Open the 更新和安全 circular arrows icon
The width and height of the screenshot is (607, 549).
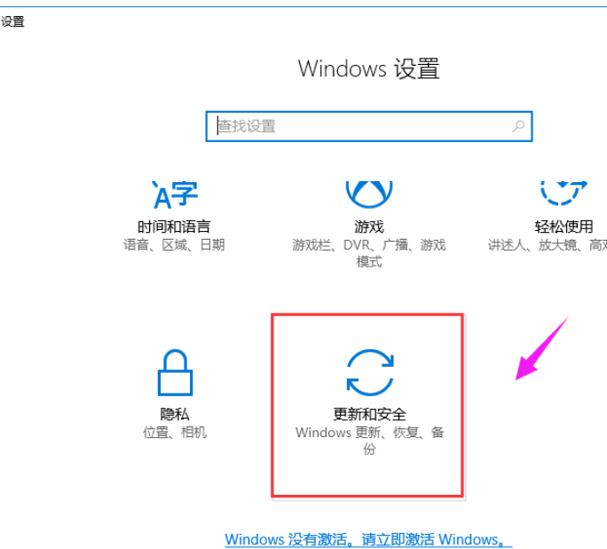click(370, 373)
